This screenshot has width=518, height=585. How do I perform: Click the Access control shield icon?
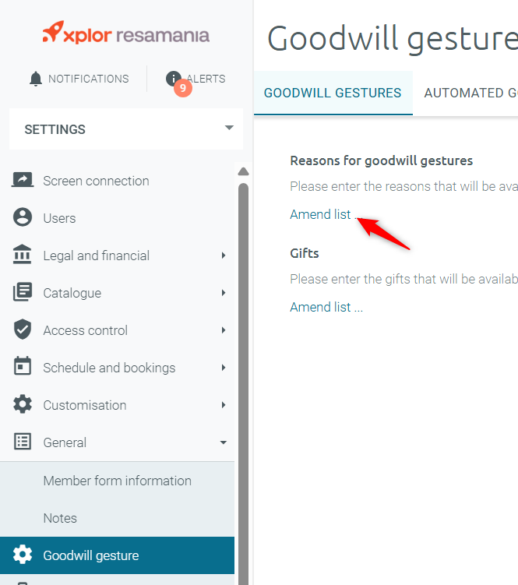[23, 329]
